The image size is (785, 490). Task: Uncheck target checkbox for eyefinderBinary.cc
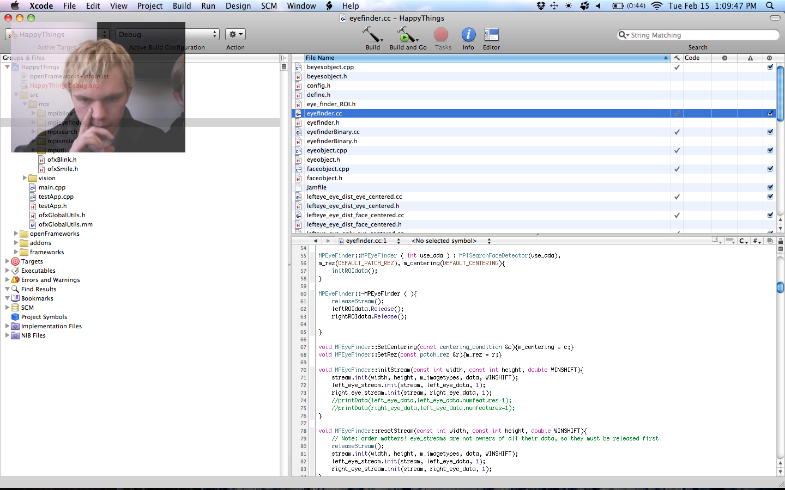(x=770, y=132)
